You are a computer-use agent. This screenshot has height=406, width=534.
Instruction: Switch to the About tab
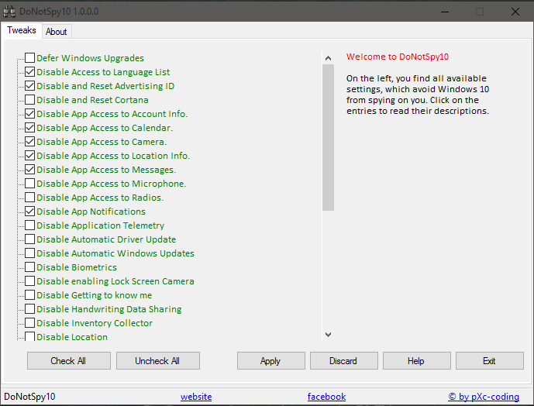57,32
